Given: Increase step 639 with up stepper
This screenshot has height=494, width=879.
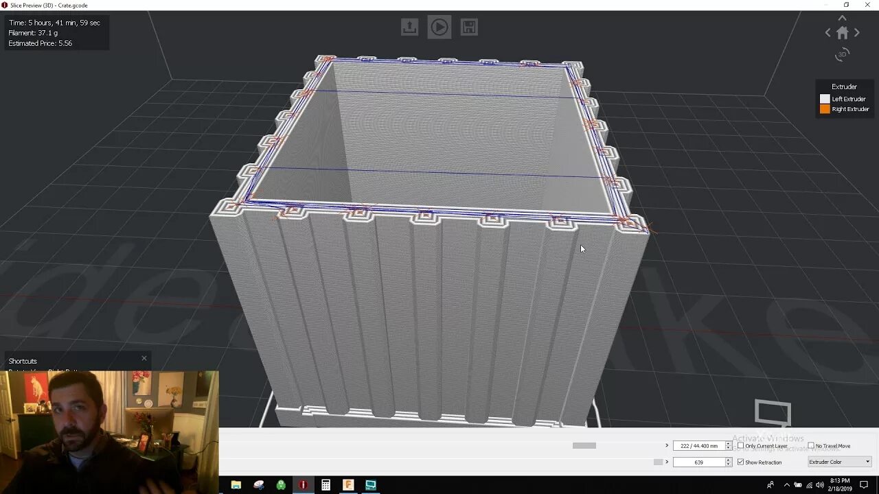Looking at the screenshot, I should (729, 460).
